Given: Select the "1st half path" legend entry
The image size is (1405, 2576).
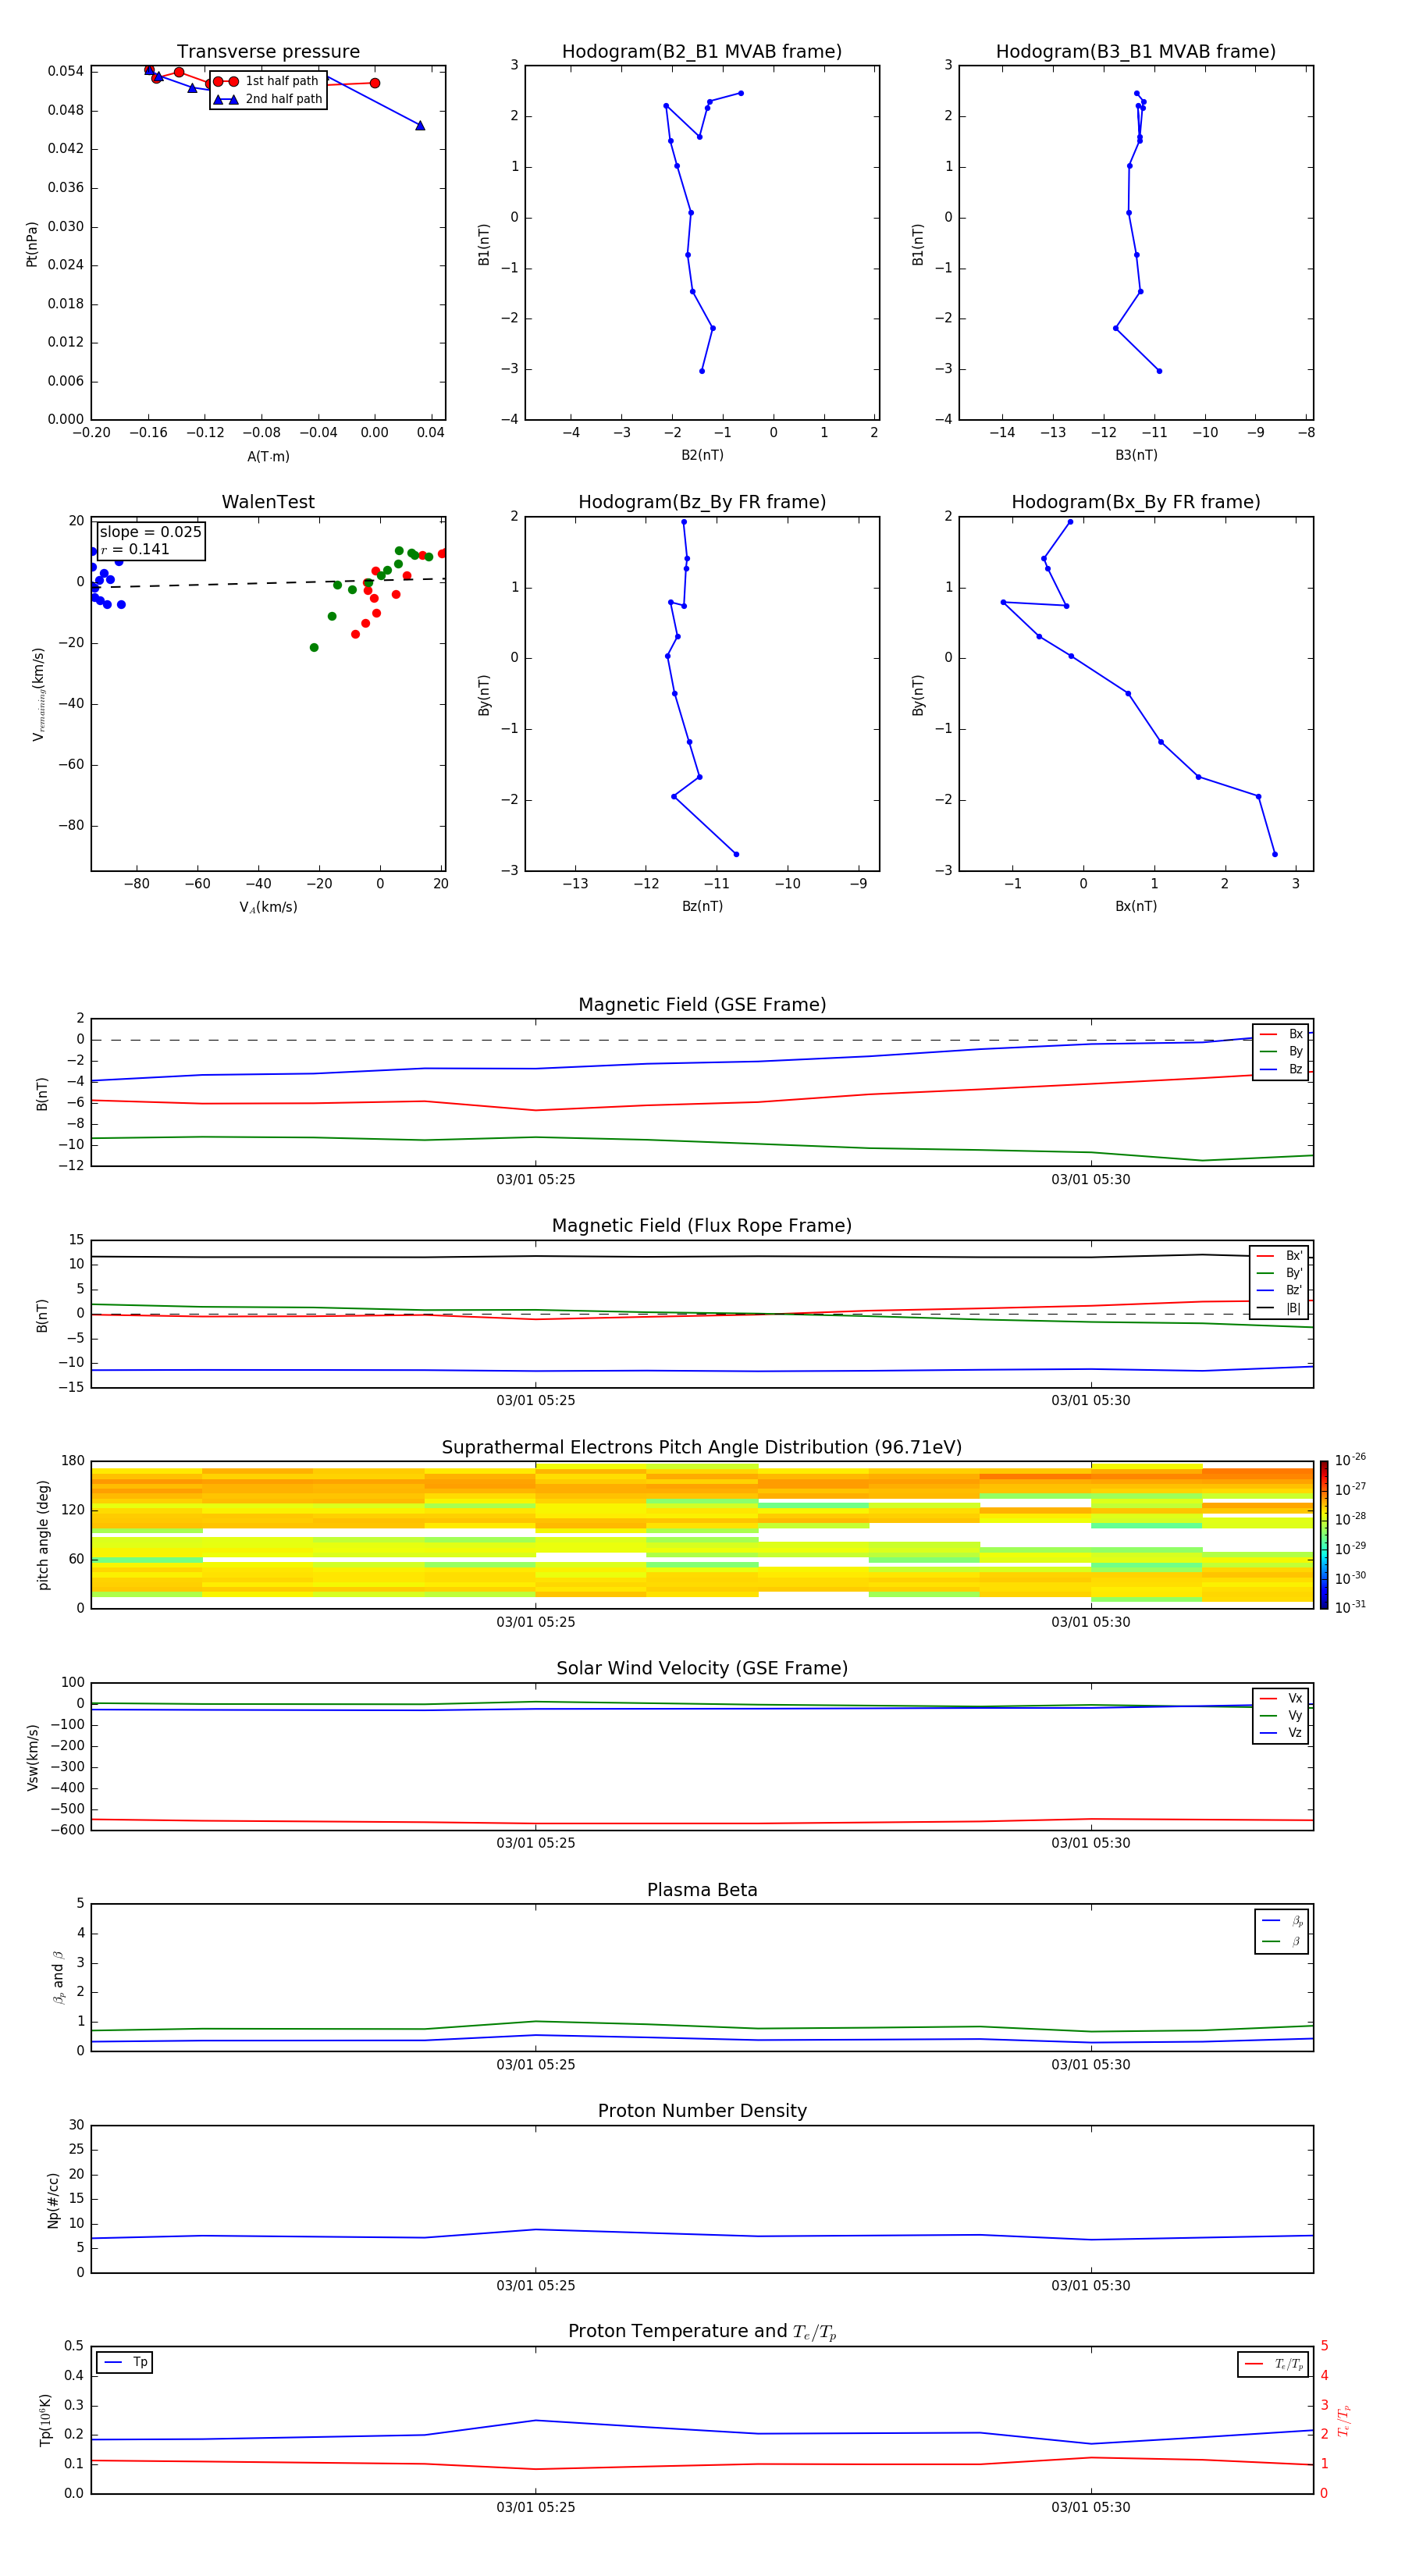Looking at the screenshot, I should [267, 81].
